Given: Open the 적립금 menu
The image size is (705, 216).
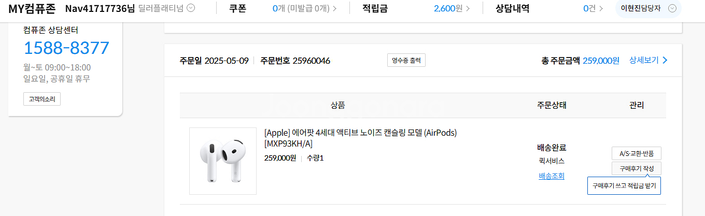Looking at the screenshot, I should pyautogui.click(x=375, y=8).
